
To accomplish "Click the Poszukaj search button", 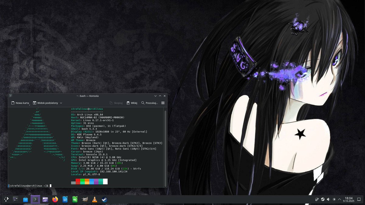I will [149, 103].
